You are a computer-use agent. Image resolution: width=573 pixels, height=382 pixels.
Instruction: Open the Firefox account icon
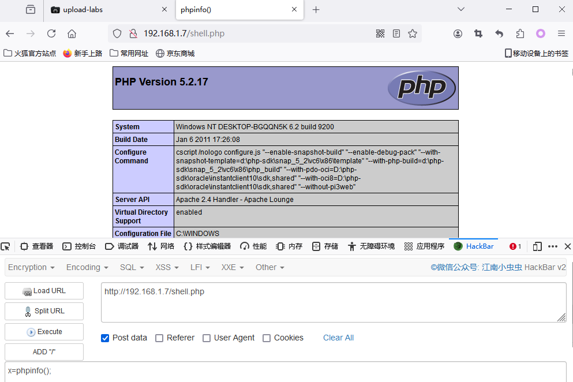(x=458, y=33)
